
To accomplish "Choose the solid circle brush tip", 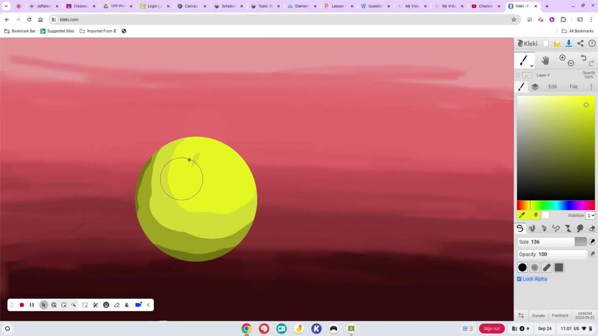I will [522, 267].
